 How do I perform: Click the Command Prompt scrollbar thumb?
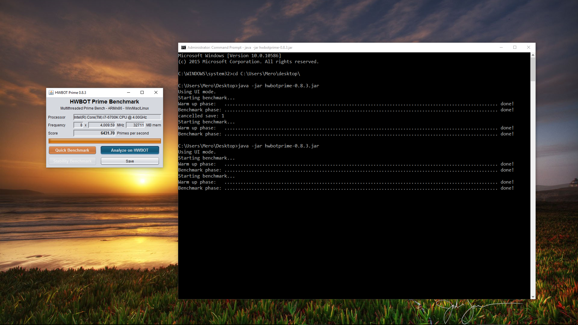tap(533, 70)
